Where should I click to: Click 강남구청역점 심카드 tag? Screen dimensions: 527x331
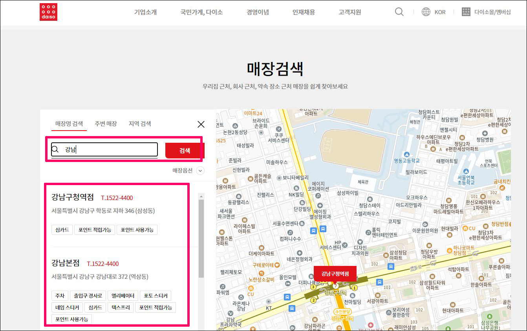[62, 230]
